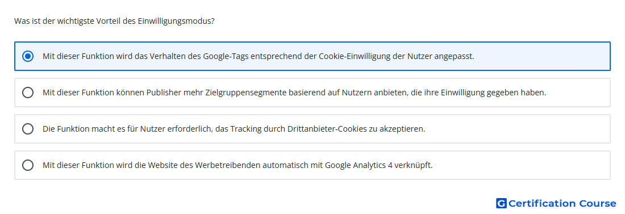Click answer text about Tracking durch Drittanbieter-Cookies
Viewport: 625px width, 214px height.
pos(234,129)
